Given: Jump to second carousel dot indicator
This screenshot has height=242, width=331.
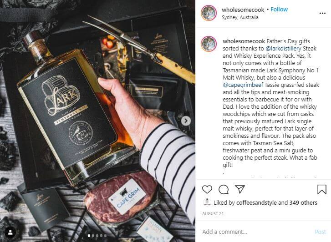Looking at the screenshot, I should click(93, 236).
